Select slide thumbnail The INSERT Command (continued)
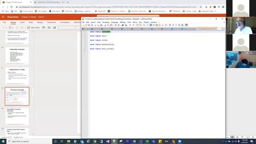The height and width of the screenshot is (144, 256). (17, 116)
